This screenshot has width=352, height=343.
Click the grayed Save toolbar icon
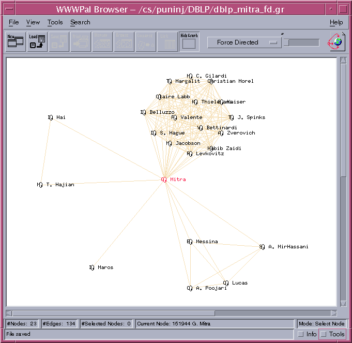click(x=59, y=42)
